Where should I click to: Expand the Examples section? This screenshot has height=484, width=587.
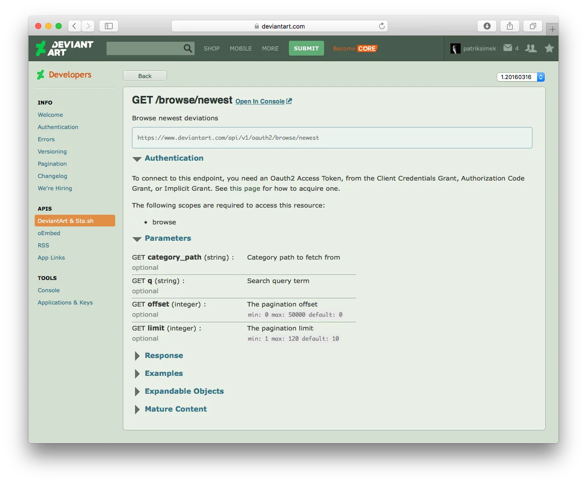[137, 373]
